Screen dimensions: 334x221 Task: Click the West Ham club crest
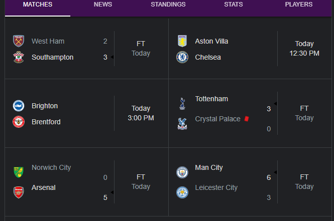[19, 41]
